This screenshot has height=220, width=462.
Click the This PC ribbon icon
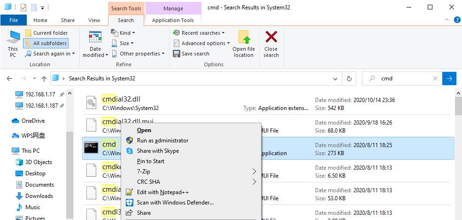click(x=13, y=38)
